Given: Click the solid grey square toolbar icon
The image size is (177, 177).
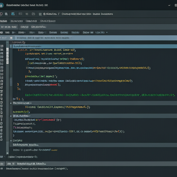Looking at the screenshot, I should (x=40, y=14).
